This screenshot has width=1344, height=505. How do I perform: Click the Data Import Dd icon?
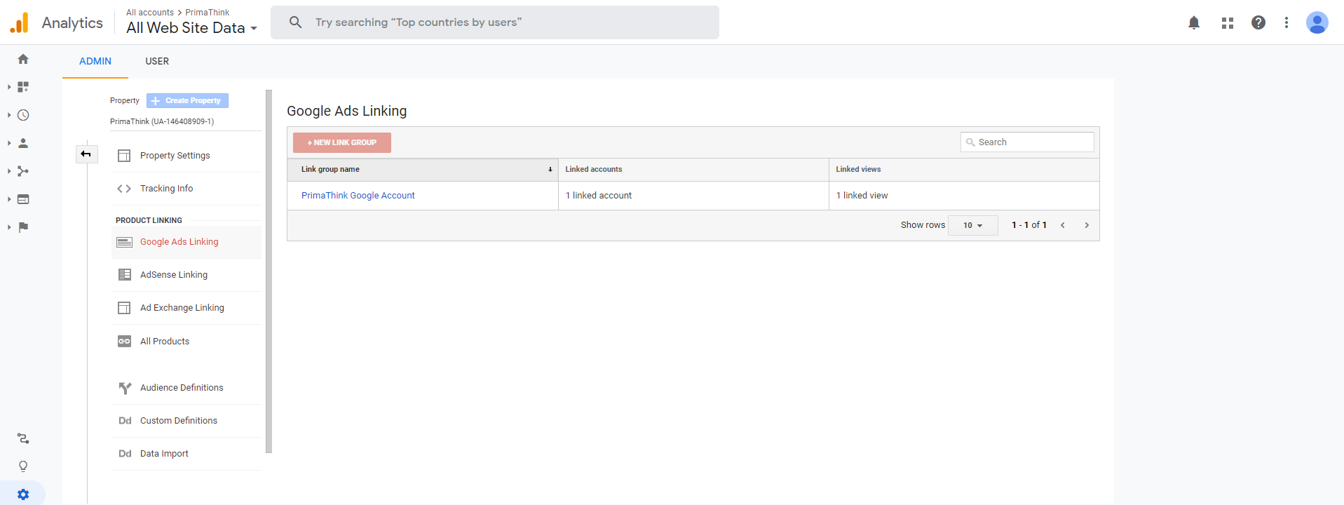(125, 454)
